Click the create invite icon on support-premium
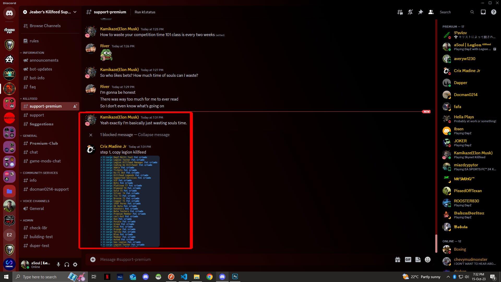 75,106
